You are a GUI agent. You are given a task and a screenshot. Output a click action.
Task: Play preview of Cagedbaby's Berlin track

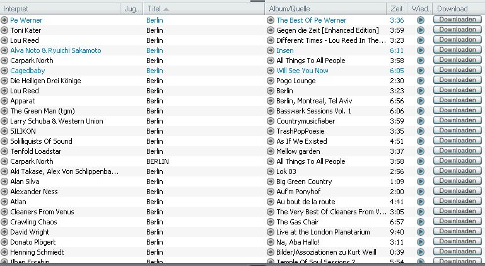(x=421, y=71)
